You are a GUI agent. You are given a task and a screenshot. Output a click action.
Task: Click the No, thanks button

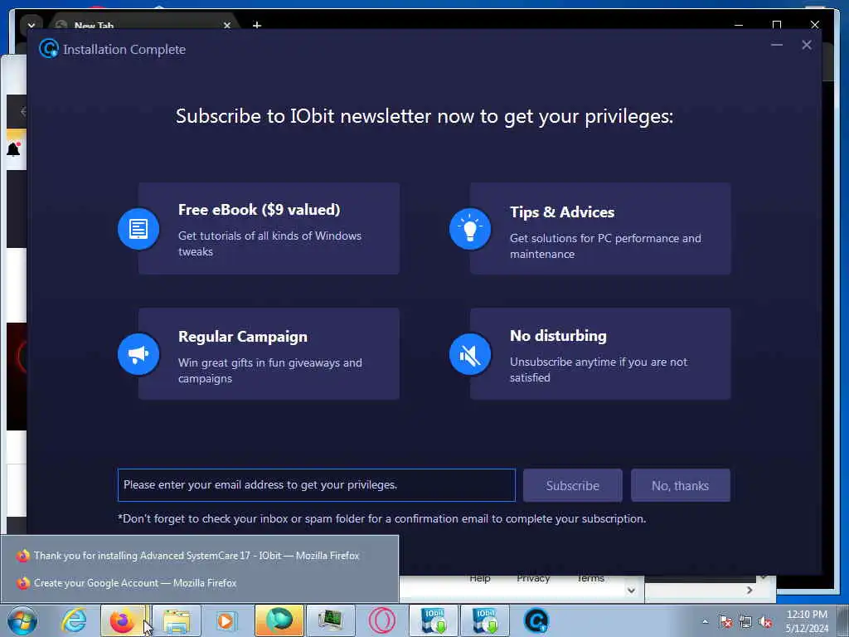[x=680, y=485]
